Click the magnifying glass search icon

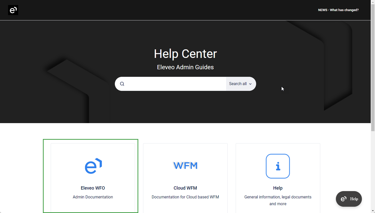[122, 84]
